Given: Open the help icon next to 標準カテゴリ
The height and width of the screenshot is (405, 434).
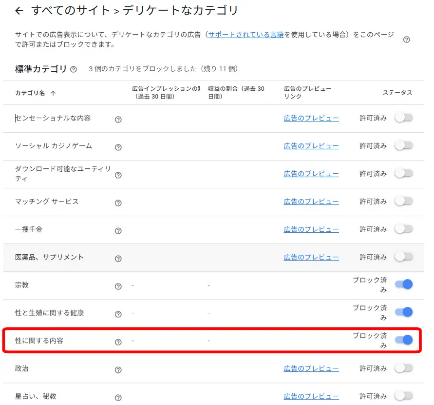Looking at the screenshot, I should pos(74,69).
